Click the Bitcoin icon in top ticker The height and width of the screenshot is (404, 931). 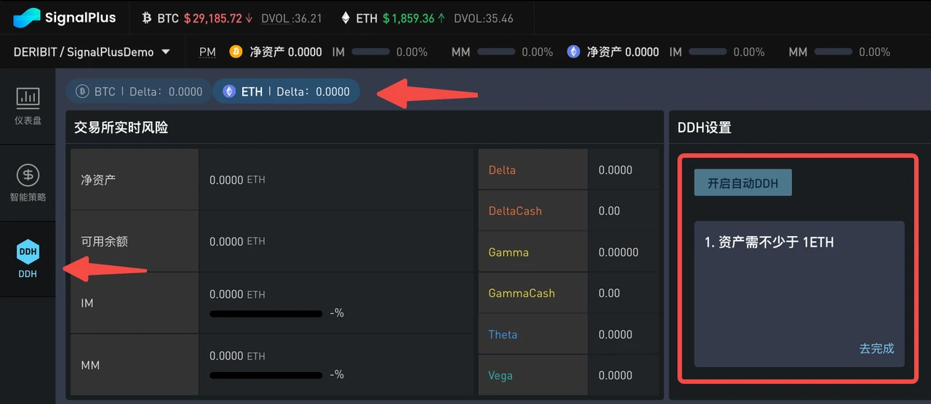coord(147,18)
